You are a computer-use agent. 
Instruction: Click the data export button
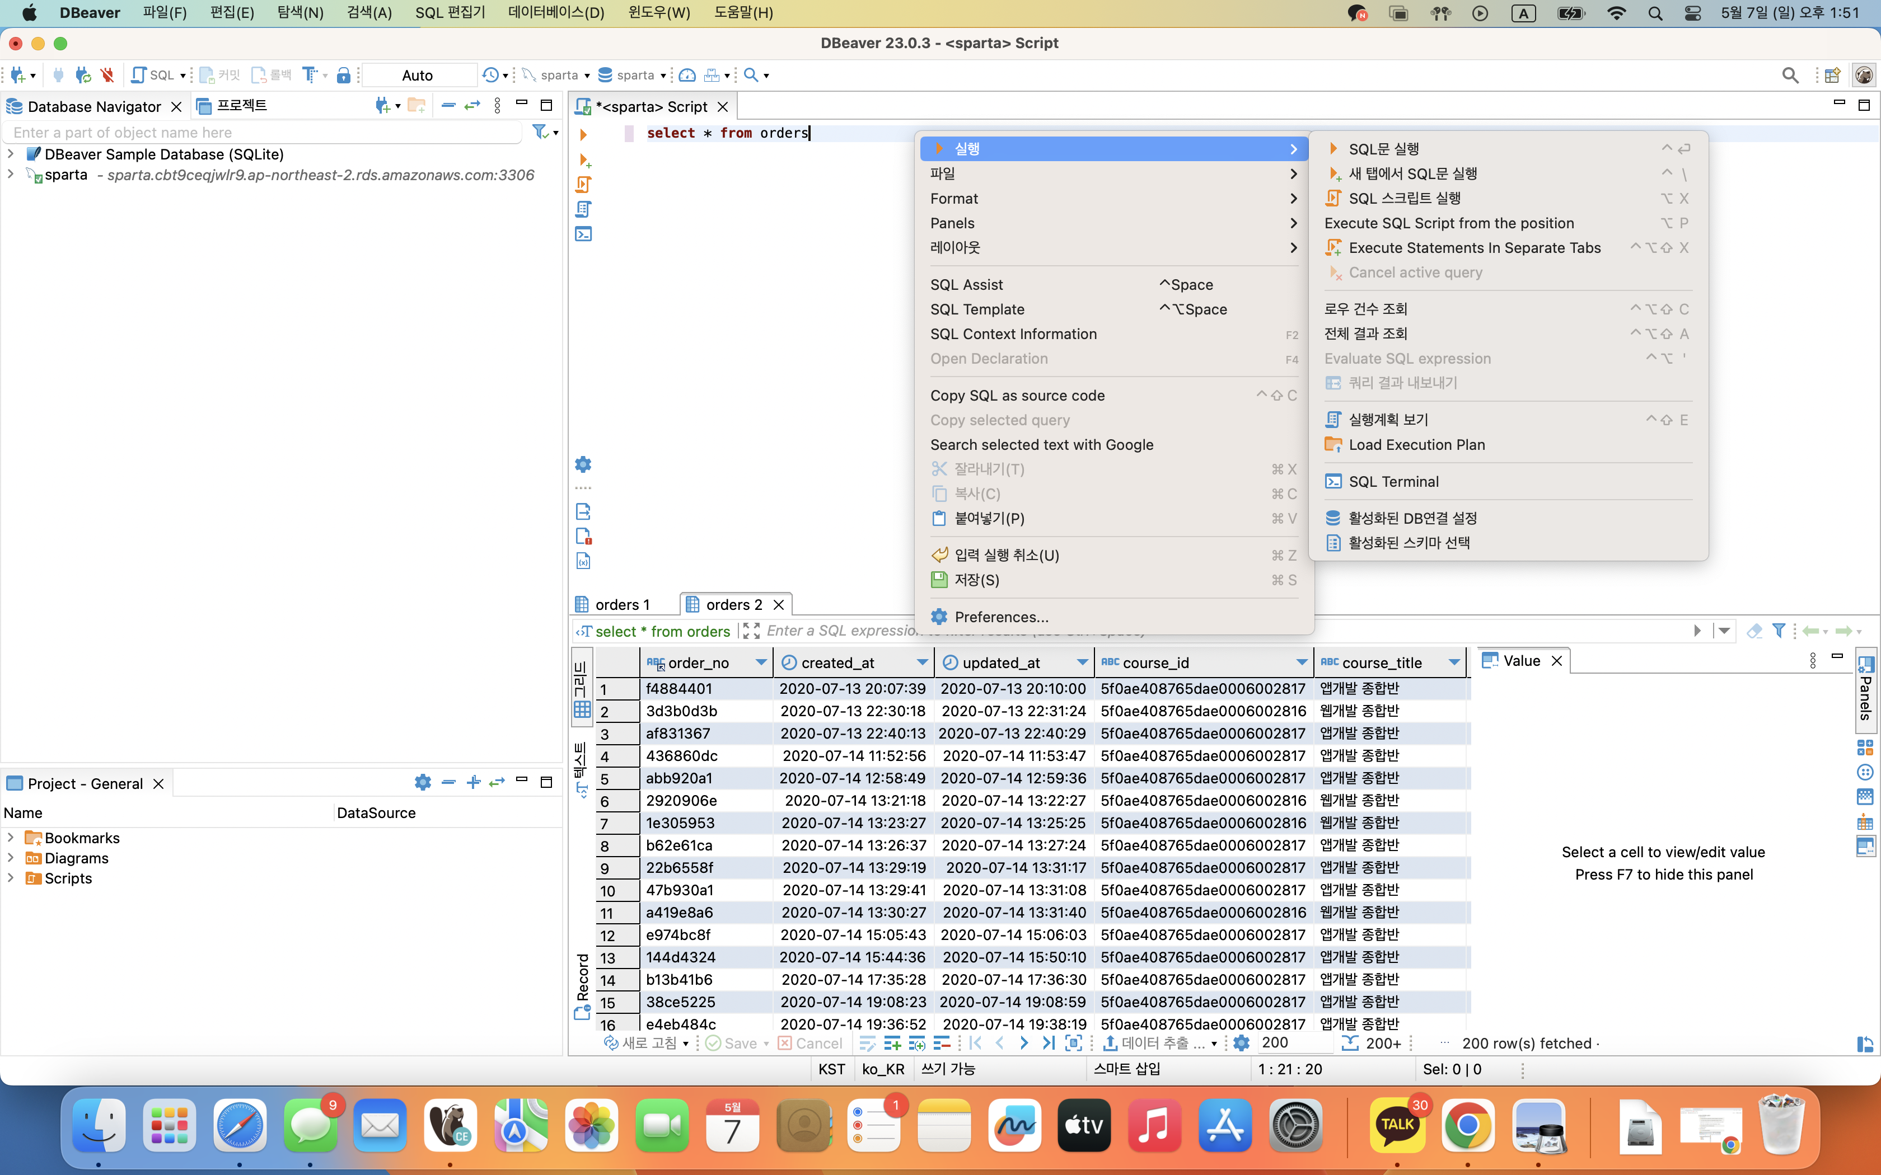click(x=1154, y=1043)
